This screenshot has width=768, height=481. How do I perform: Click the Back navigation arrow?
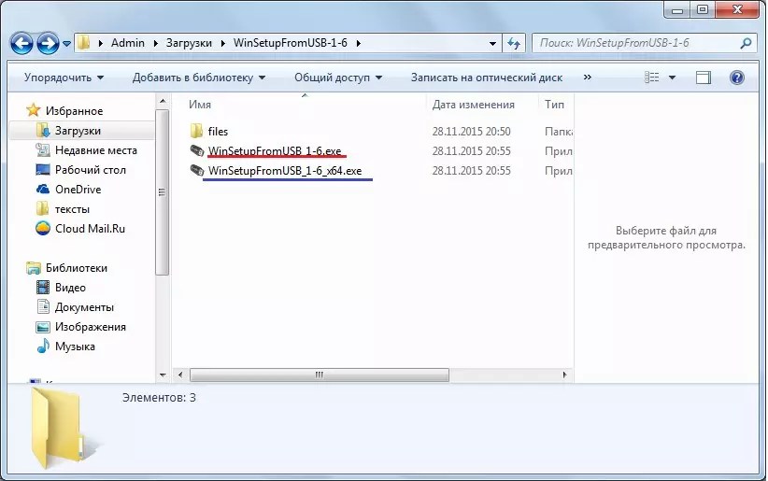[x=21, y=43]
